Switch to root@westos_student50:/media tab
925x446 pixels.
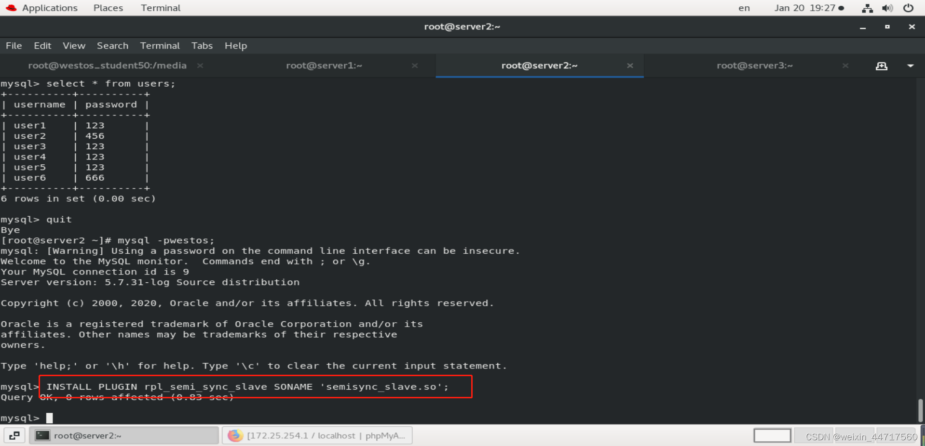tap(107, 66)
